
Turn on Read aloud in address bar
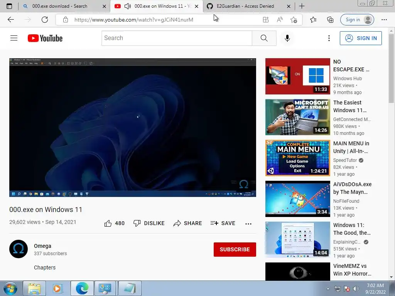tap(280, 20)
